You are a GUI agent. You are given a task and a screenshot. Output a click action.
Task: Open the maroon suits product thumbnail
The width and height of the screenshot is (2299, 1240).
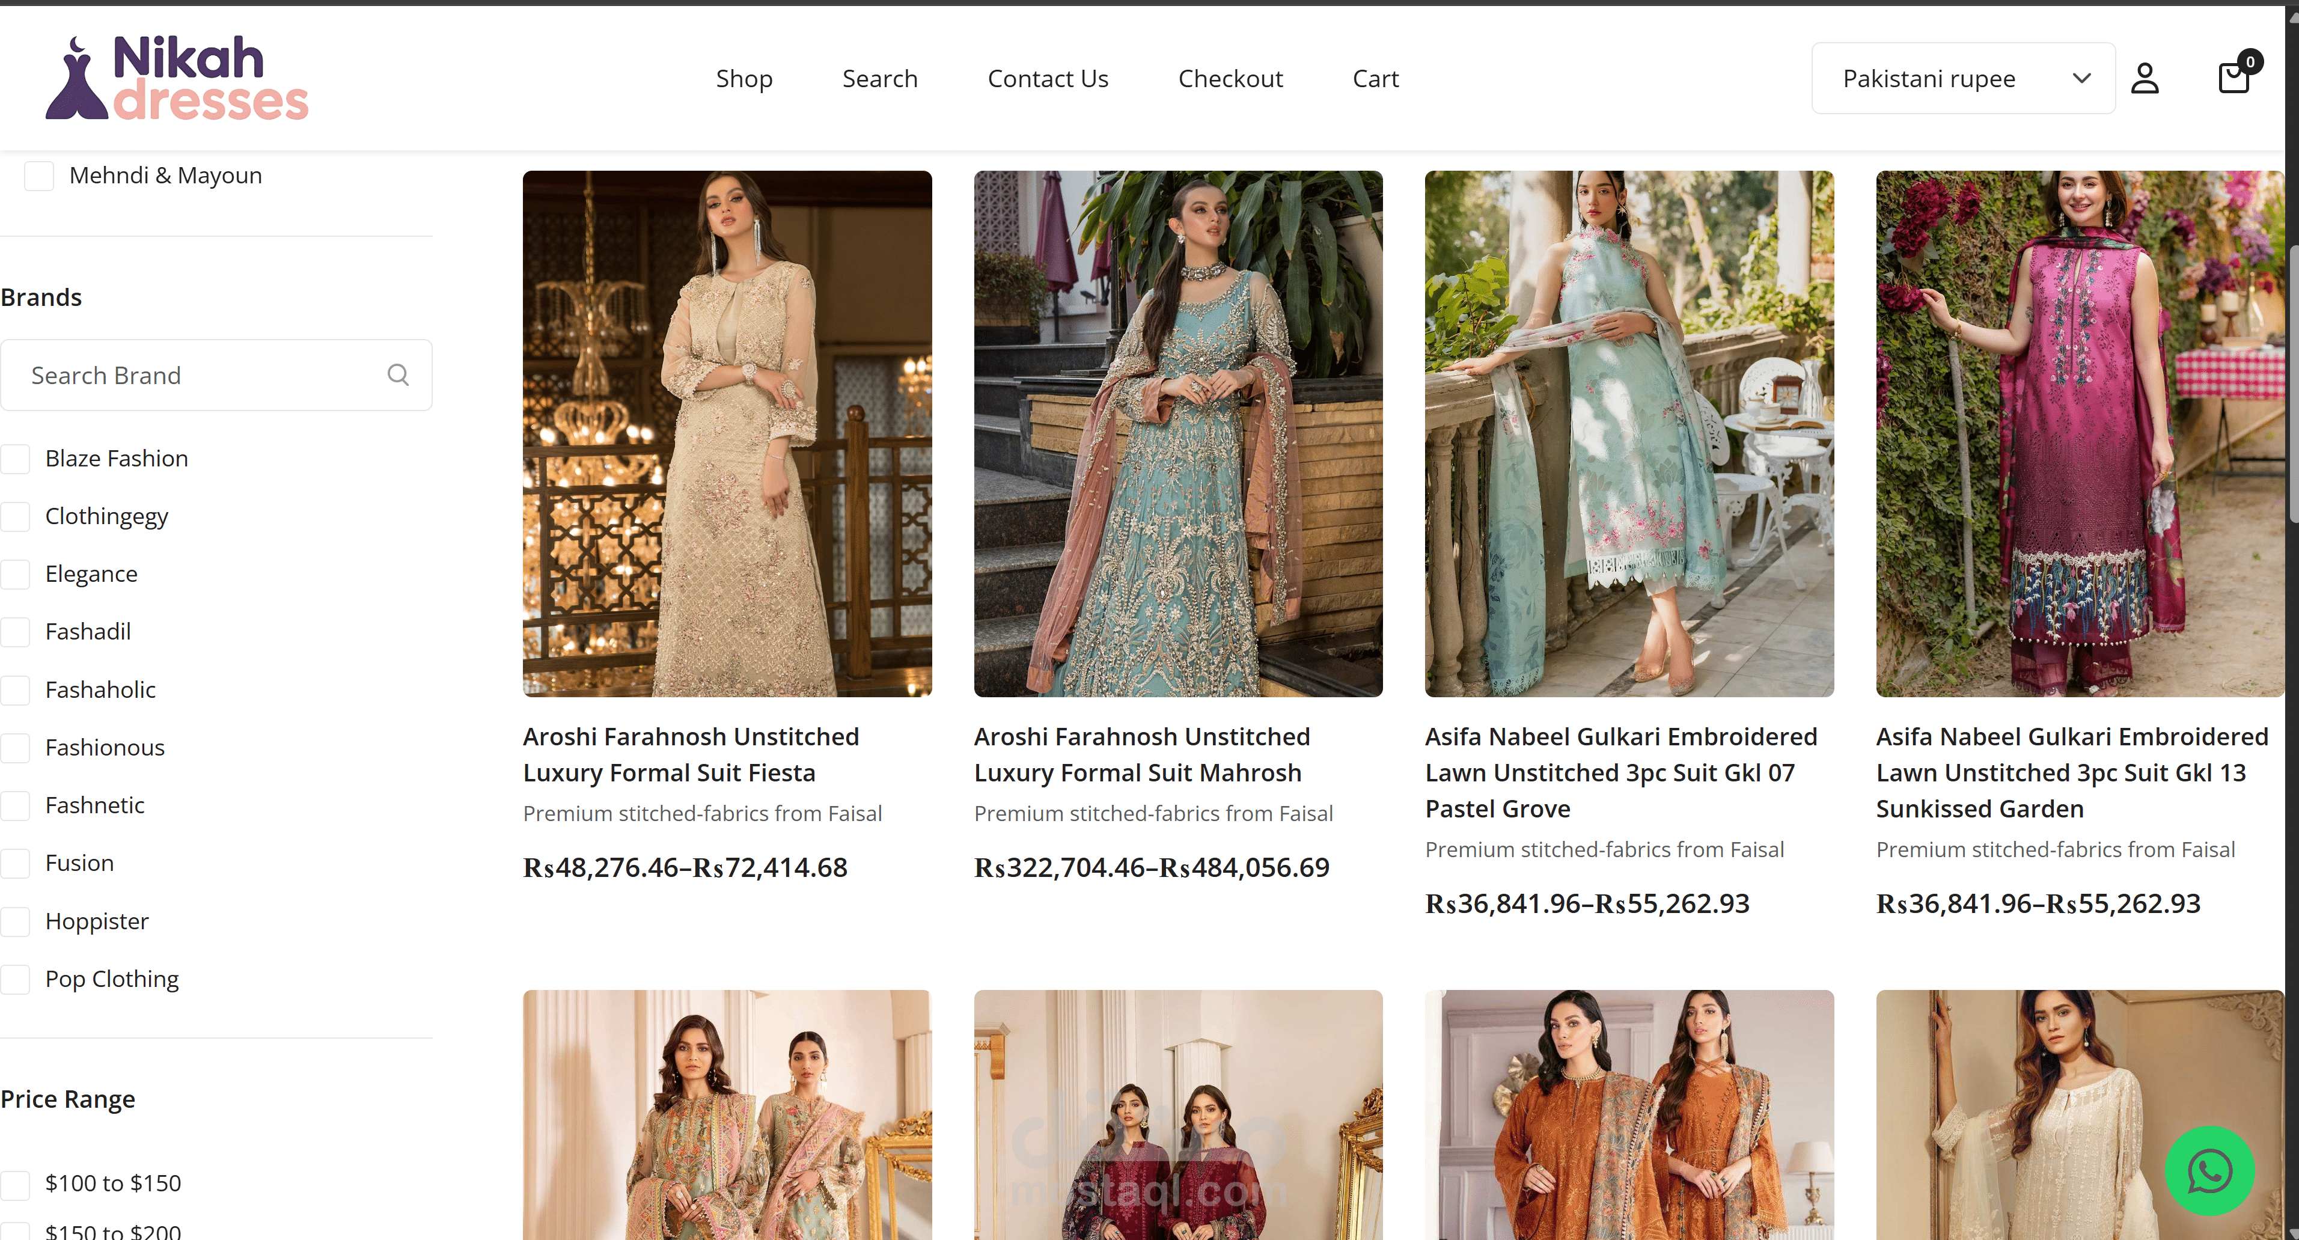point(1178,1115)
